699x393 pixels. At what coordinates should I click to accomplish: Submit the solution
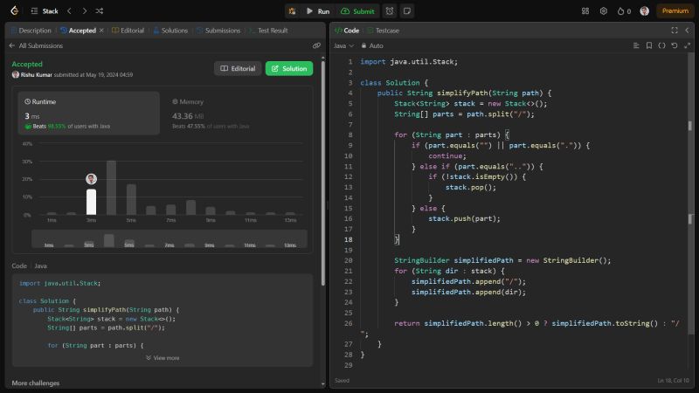pos(357,11)
